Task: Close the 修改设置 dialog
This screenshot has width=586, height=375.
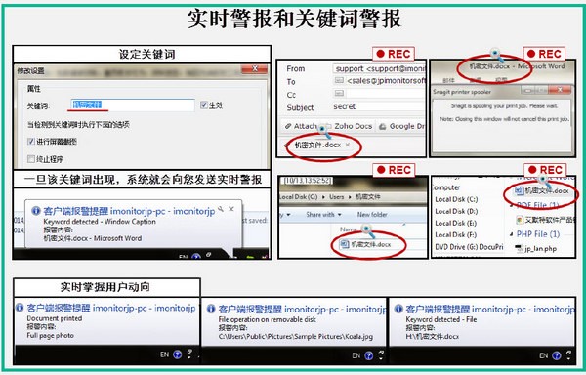Action: [255, 69]
